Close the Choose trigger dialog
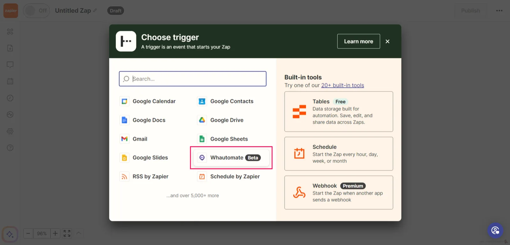Image resolution: width=510 pixels, height=245 pixels. tap(388, 41)
